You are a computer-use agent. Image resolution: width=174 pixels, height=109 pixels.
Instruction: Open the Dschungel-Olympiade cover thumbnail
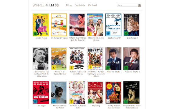coord(59,25)
